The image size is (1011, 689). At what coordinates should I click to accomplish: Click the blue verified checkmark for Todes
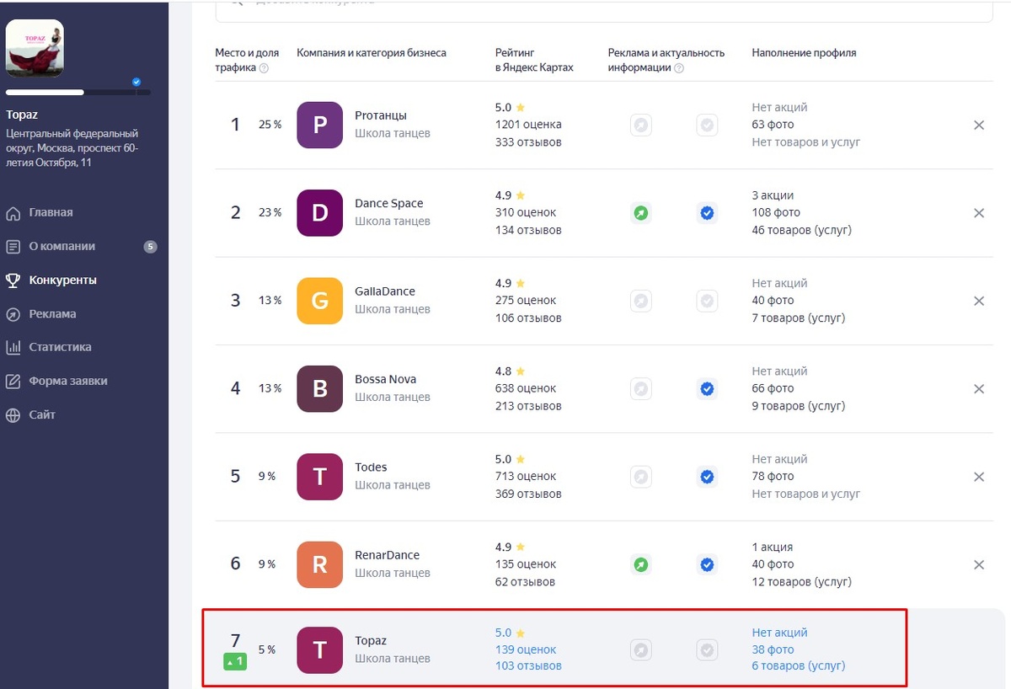[x=707, y=477]
